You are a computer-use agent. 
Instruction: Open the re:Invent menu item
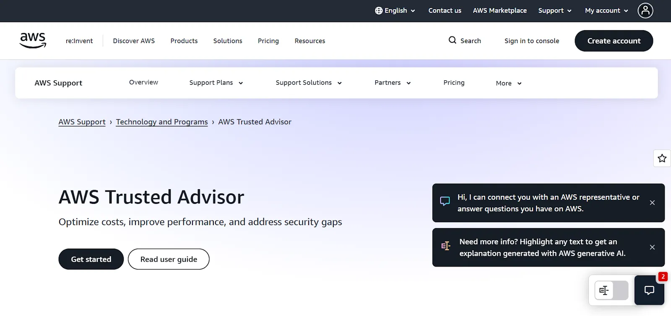(79, 41)
